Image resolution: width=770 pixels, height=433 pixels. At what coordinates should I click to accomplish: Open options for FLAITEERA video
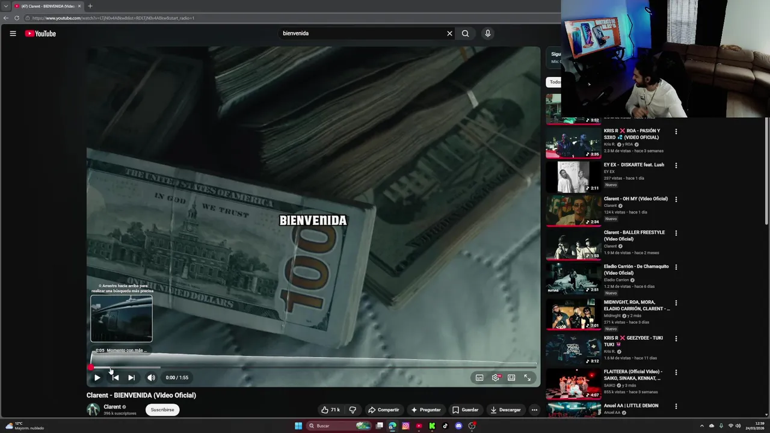[676, 372]
